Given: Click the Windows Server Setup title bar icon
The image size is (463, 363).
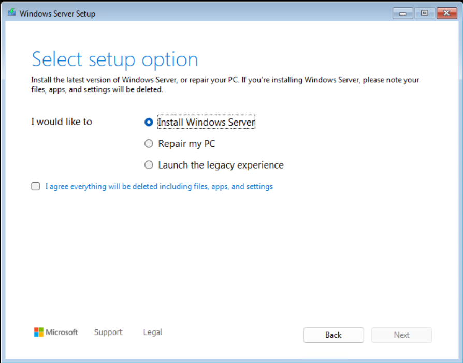Looking at the screenshot, I should click(x=12, y=12).
